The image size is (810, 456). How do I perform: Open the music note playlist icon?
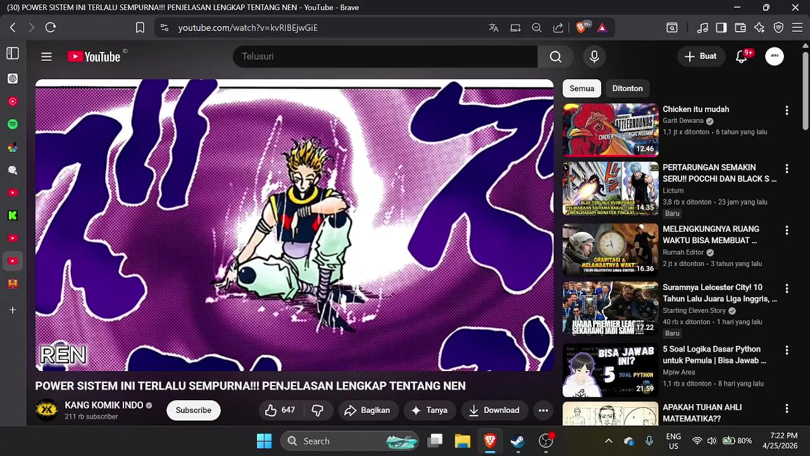pyautogui.click(x=702, y=28)
